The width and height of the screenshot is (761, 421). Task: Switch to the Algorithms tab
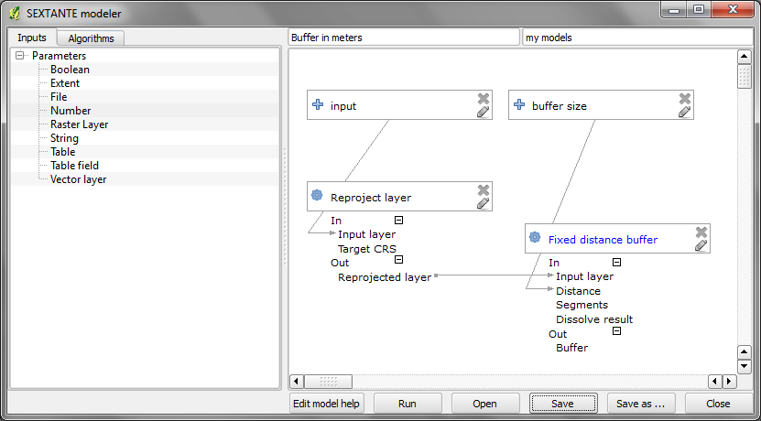pos(92,38)
